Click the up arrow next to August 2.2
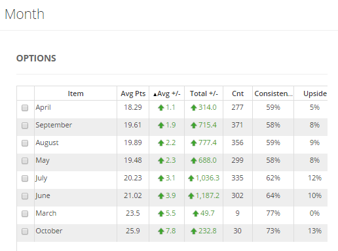 (161, 143)
